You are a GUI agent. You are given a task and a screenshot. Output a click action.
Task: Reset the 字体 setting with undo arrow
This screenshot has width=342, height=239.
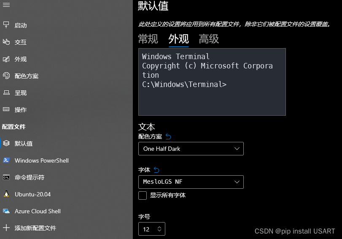pyautogui.click(x=157, y=170)
